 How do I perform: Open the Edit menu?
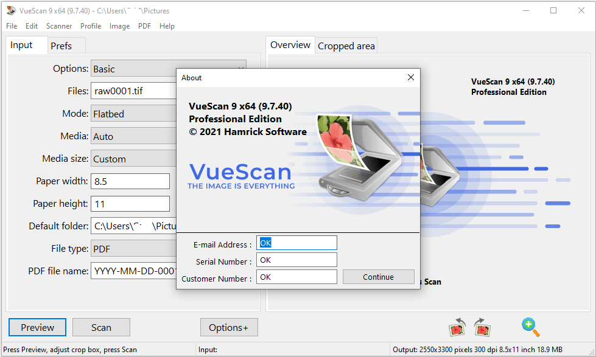[x=32, y=26]
